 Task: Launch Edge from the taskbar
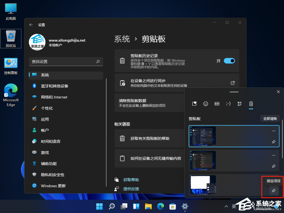[x=160, y=206]
